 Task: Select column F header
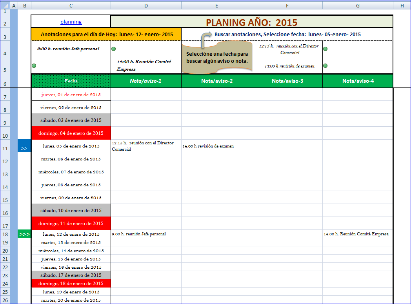(x=287, y=5)
